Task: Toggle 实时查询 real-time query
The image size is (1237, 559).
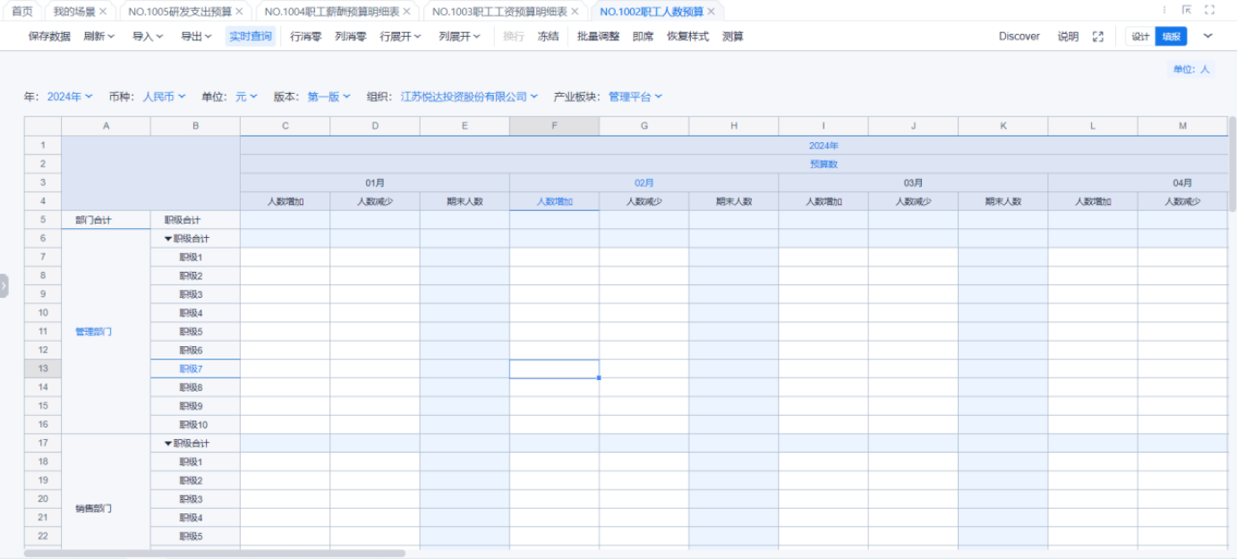Action: point(250,37)
